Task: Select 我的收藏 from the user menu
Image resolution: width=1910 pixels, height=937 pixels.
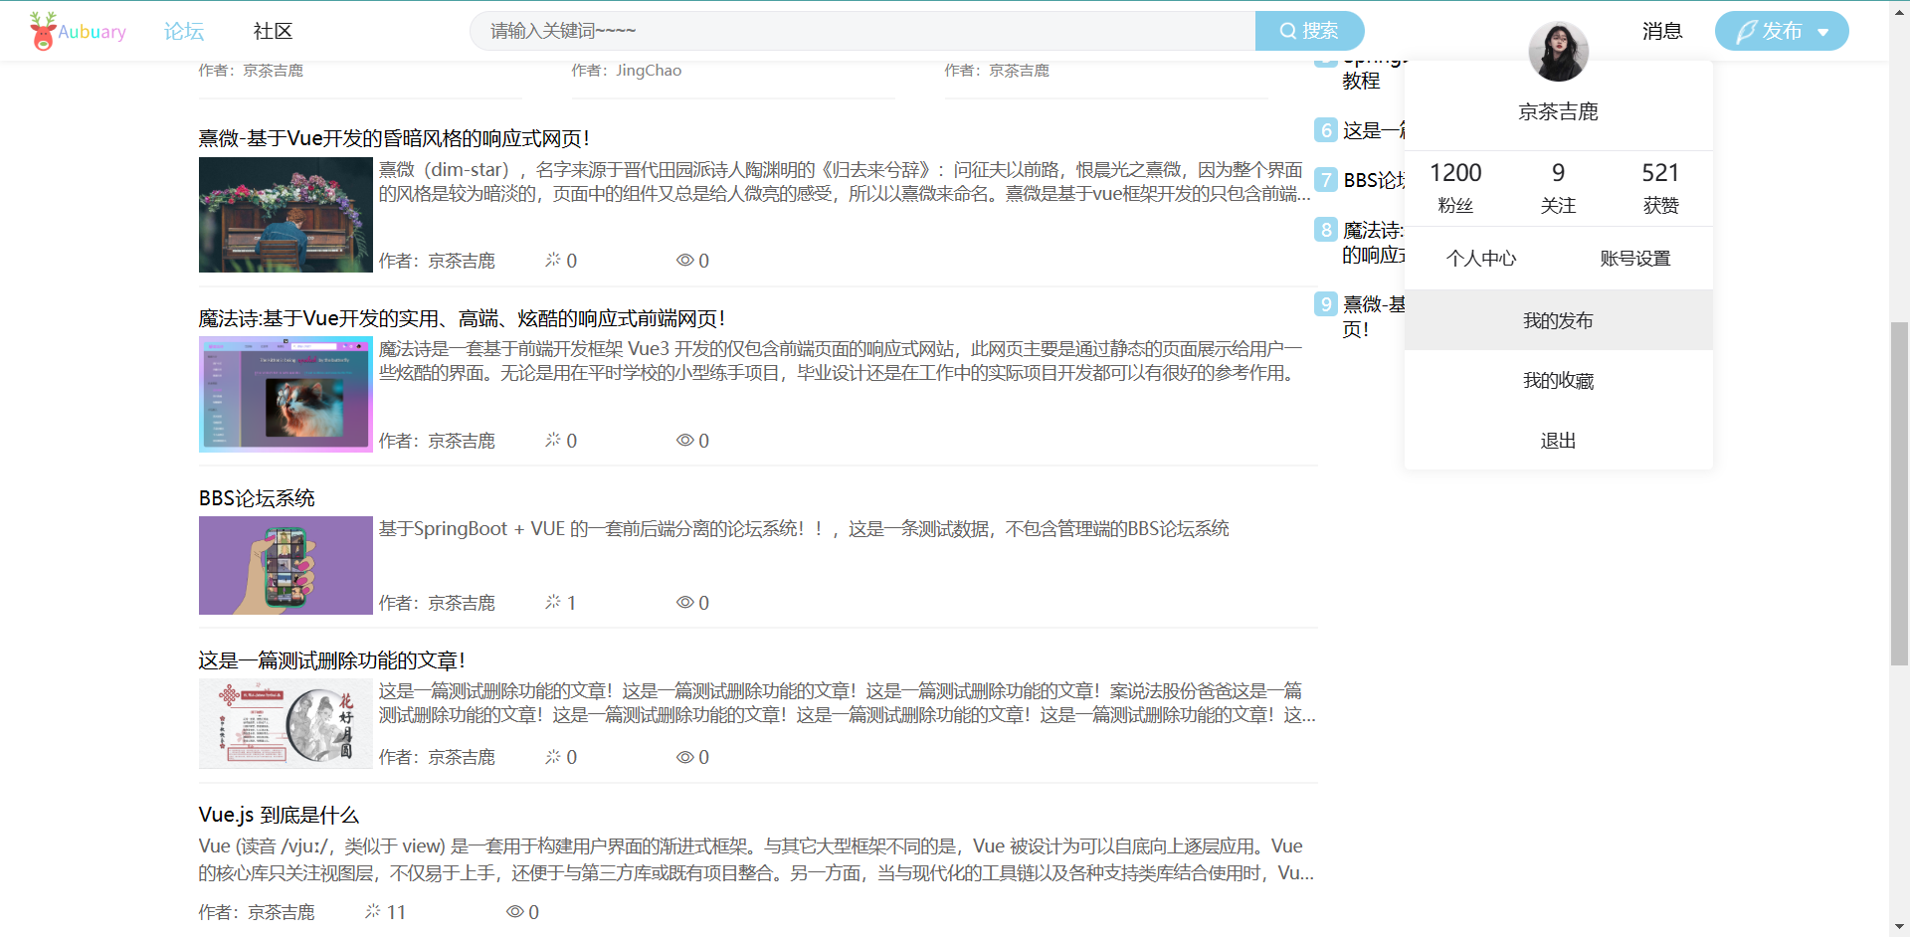Action: click(1557, 380)
